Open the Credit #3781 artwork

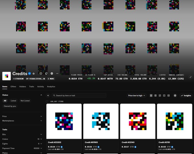point(175,121)
